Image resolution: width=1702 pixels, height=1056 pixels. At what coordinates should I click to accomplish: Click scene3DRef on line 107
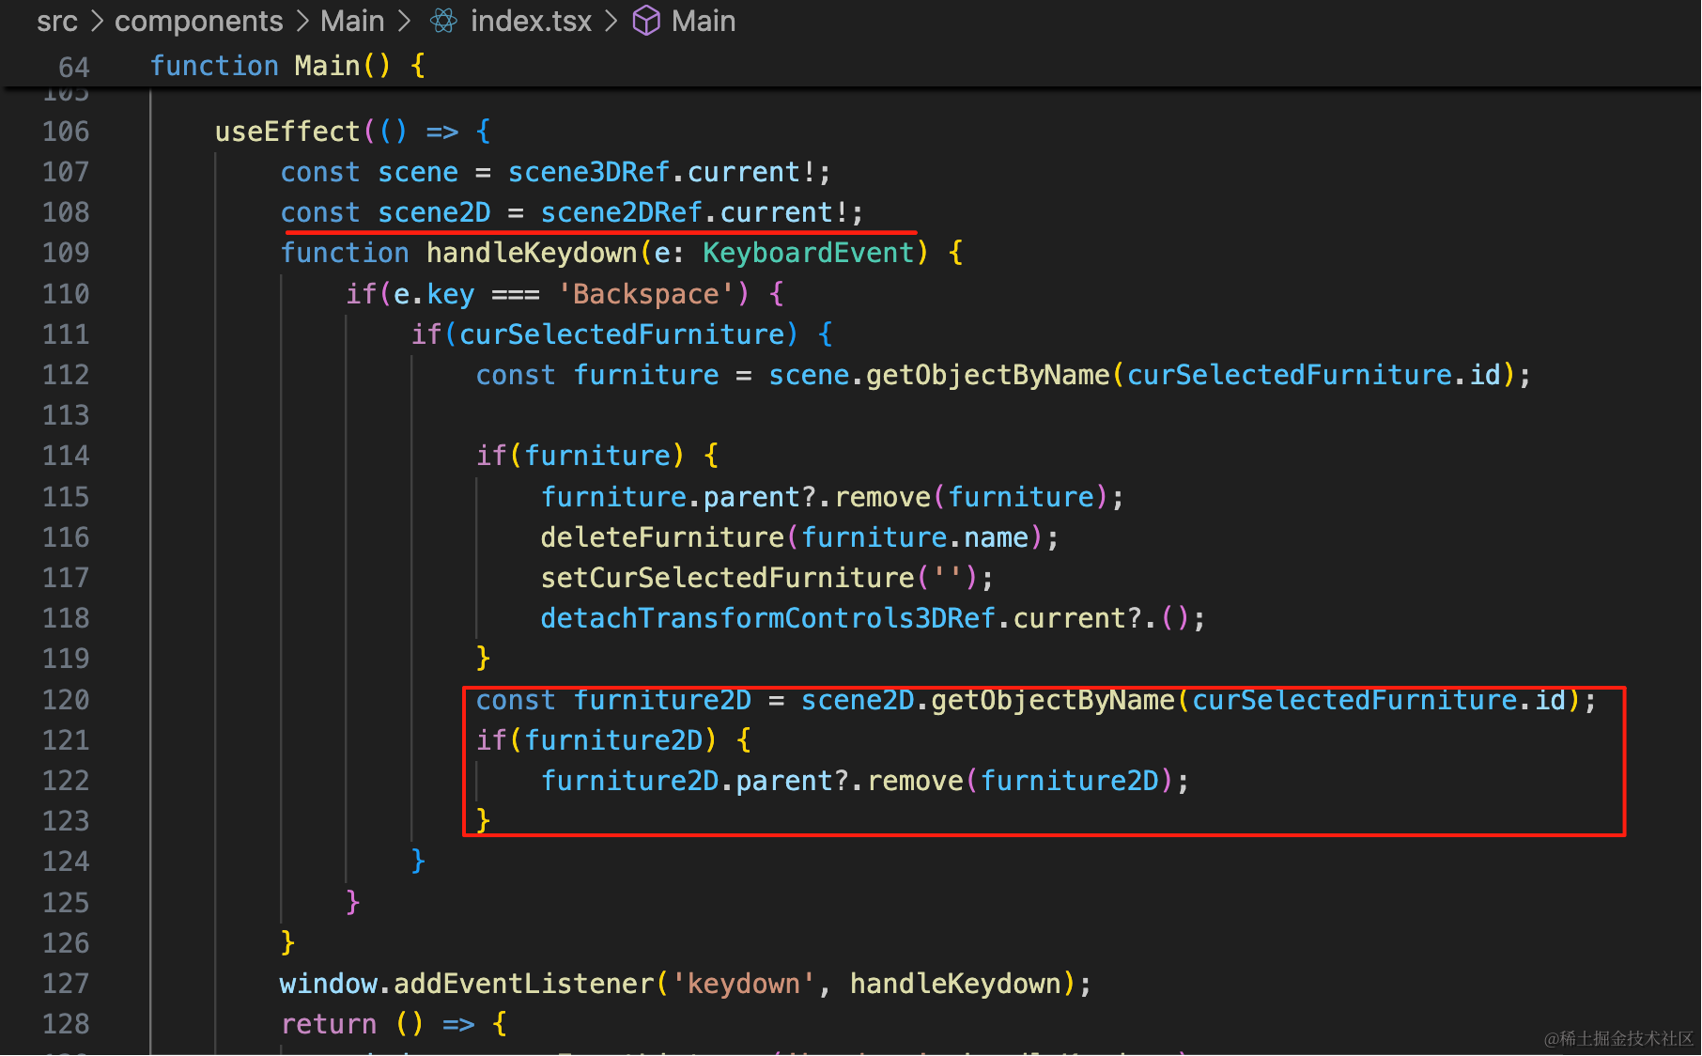[x=589, y=172]
